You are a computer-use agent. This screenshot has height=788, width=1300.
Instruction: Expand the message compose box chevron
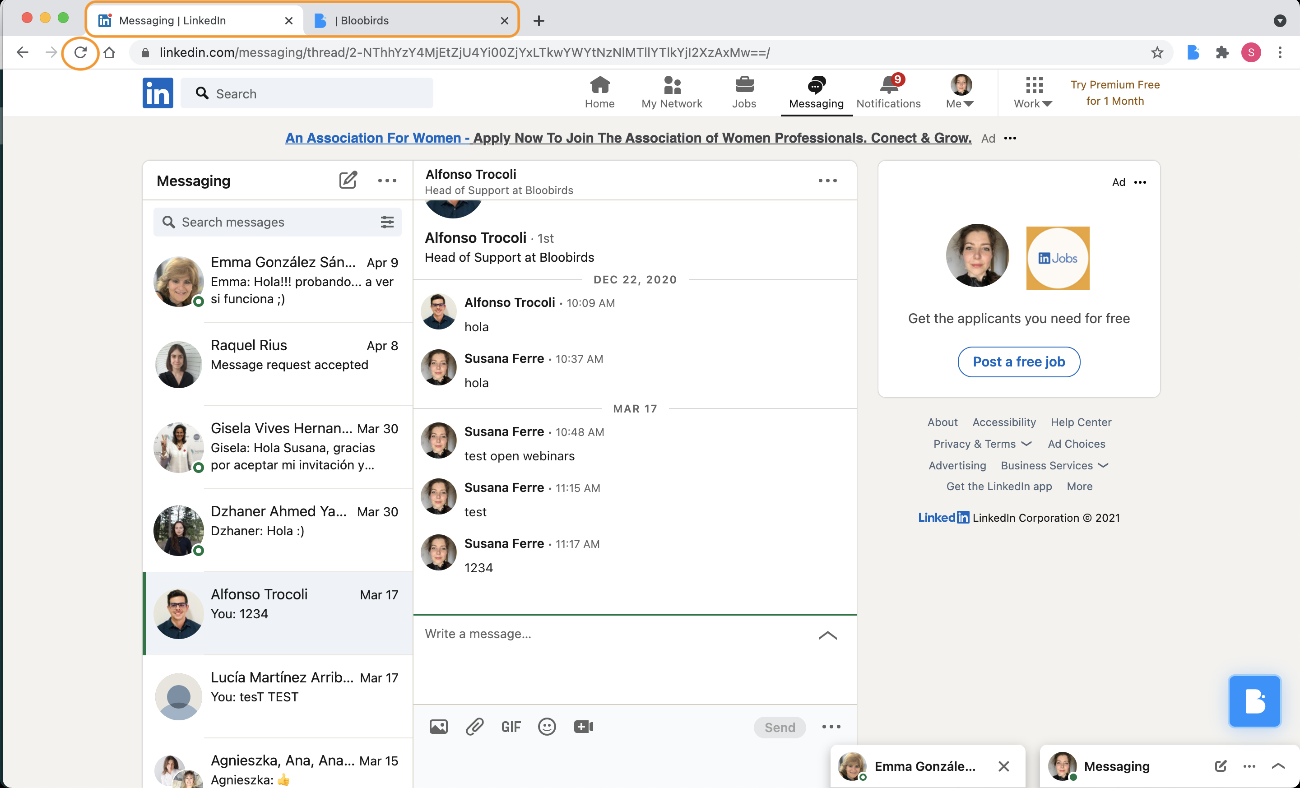tap(827, 635)
